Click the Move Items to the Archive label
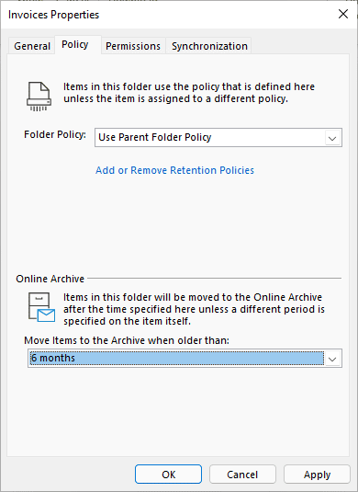This screenshot has height=492, width=358. click(x=127, y=340)
